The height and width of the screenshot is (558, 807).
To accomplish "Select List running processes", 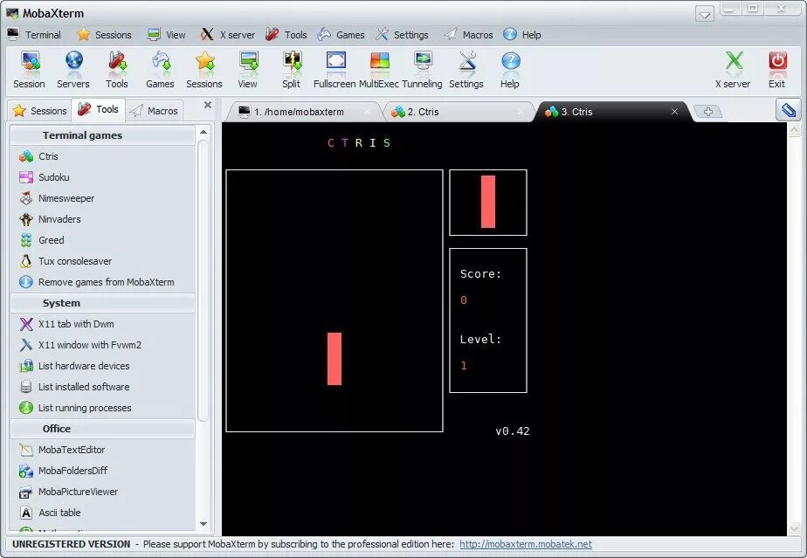I will coord(76,408).
